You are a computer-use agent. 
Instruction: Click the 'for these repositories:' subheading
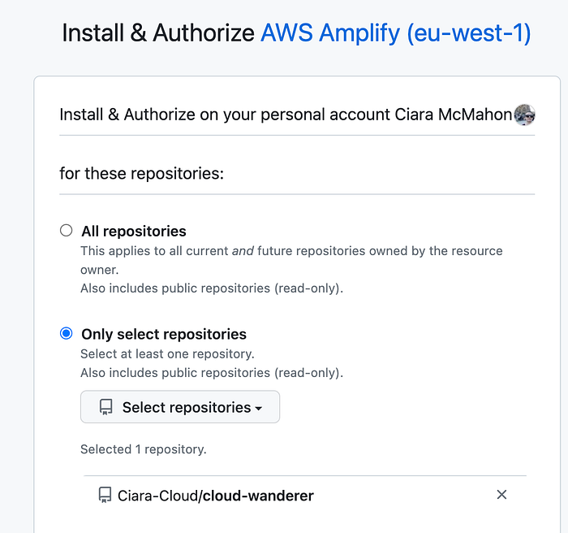[x=141, y=173]
